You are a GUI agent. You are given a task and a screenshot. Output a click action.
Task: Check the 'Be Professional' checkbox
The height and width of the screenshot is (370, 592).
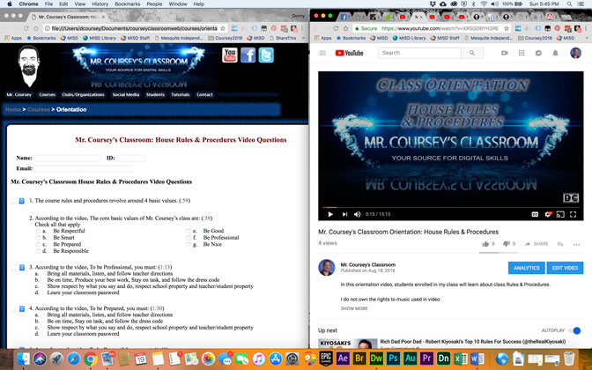point(189,238)
